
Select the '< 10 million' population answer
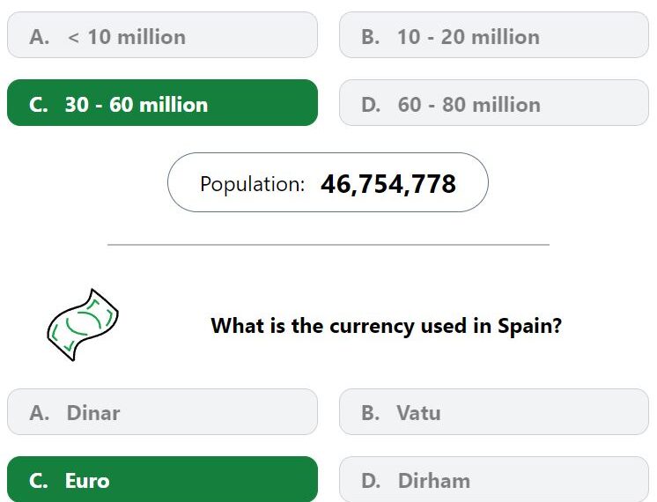[162, 34]
